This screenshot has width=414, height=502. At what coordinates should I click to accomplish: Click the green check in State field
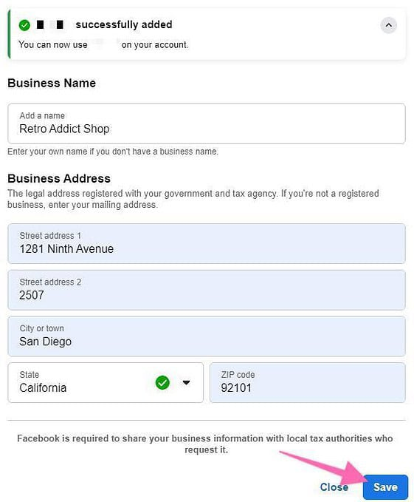(162, 382)
